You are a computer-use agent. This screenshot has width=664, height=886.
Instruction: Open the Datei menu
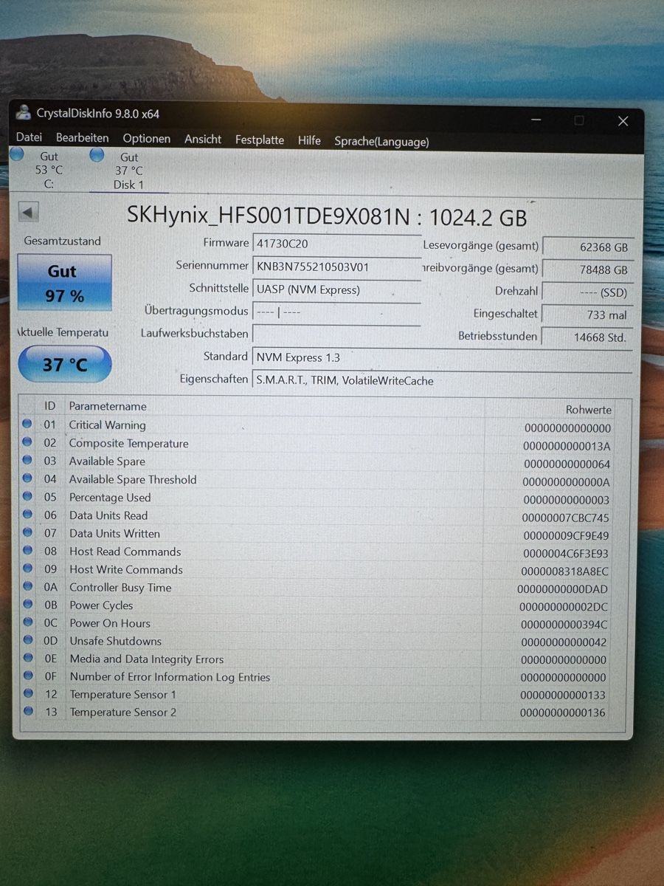pyautogui.click(x=29, y=137)
